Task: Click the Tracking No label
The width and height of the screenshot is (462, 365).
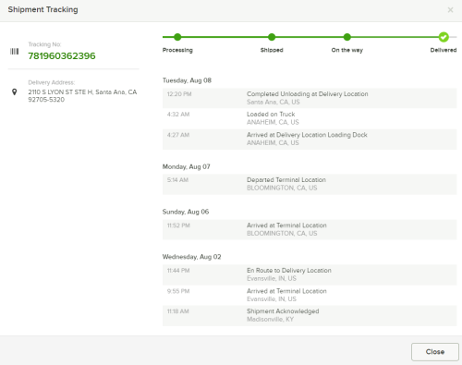Action: pos(44,44)
